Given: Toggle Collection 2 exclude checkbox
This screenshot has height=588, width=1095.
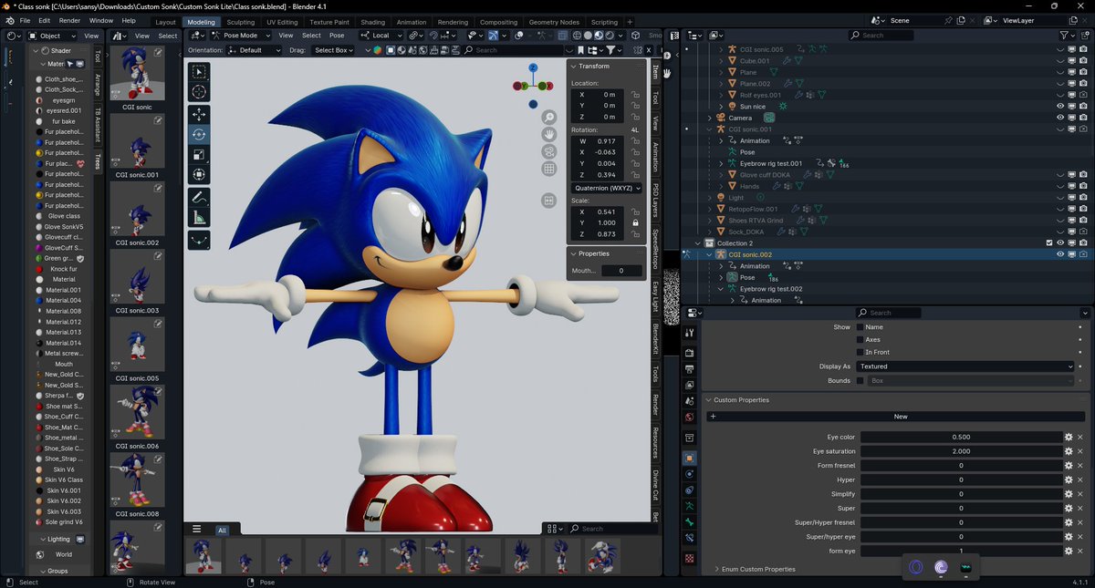Looking at the screenshot, I should (x=1049, y=243).
